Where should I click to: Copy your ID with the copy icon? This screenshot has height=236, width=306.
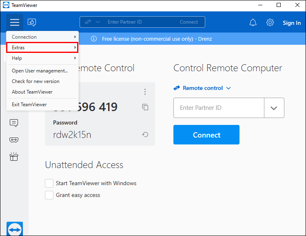point(145,107)
